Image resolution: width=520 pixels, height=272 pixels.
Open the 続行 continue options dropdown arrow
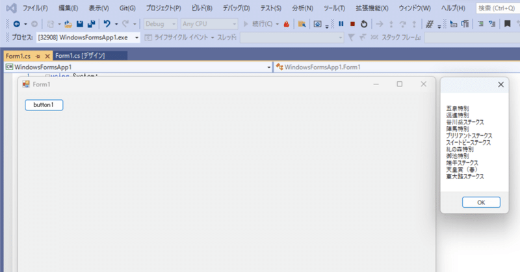tap(278, 24)
